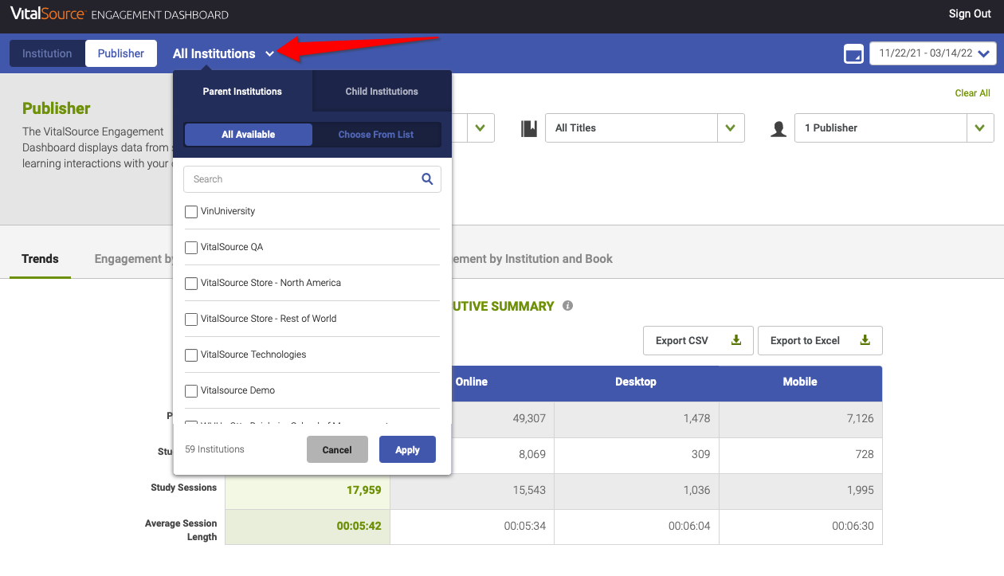Screen dimensions: 1004x576
Task: Click the 17,959 study sessions total
Action: tap(364, 491)
